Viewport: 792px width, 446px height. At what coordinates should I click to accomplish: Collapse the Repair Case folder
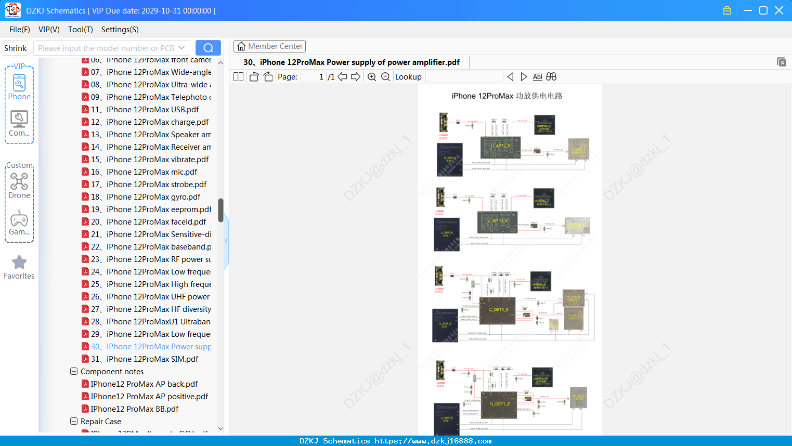74,422
